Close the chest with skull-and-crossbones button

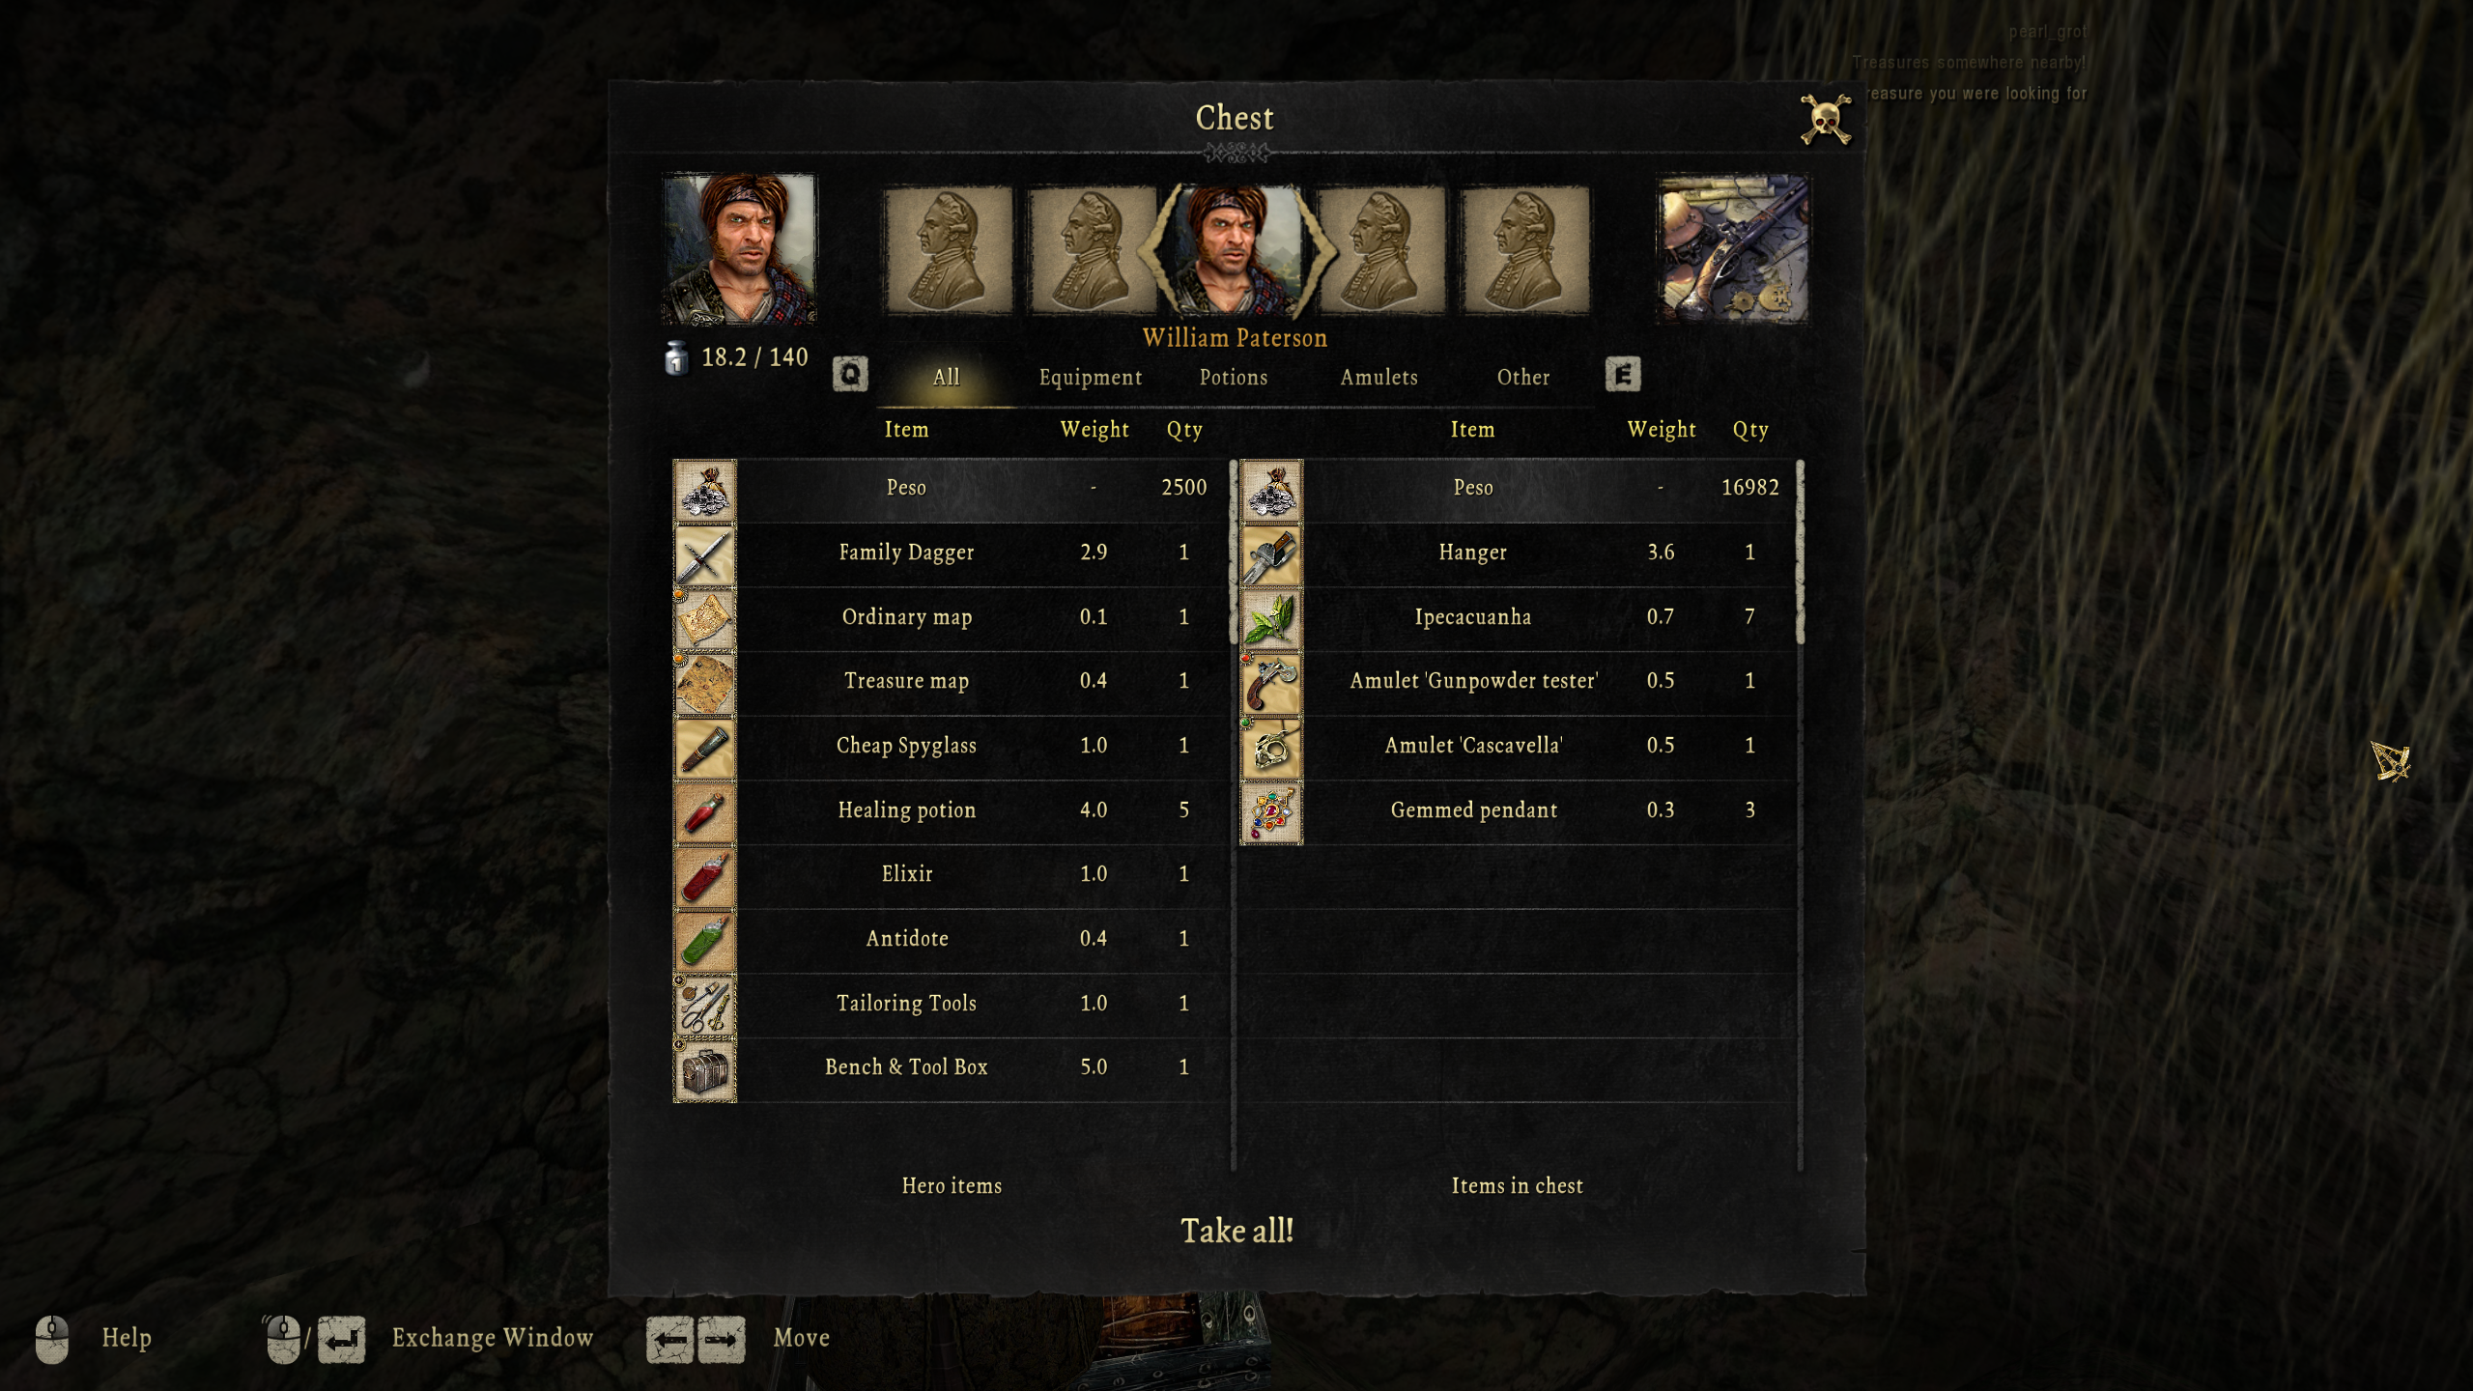tap(1826, 120)
